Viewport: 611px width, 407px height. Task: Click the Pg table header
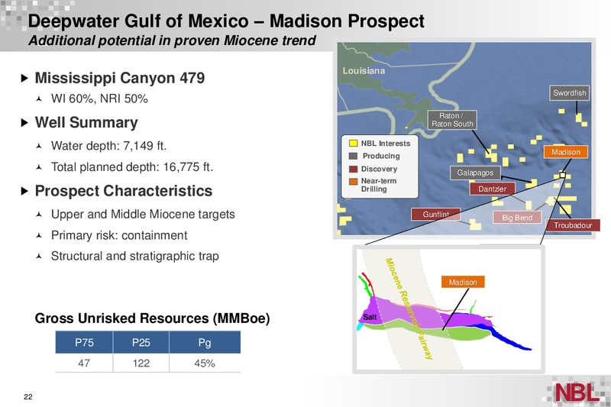(205, 342)
